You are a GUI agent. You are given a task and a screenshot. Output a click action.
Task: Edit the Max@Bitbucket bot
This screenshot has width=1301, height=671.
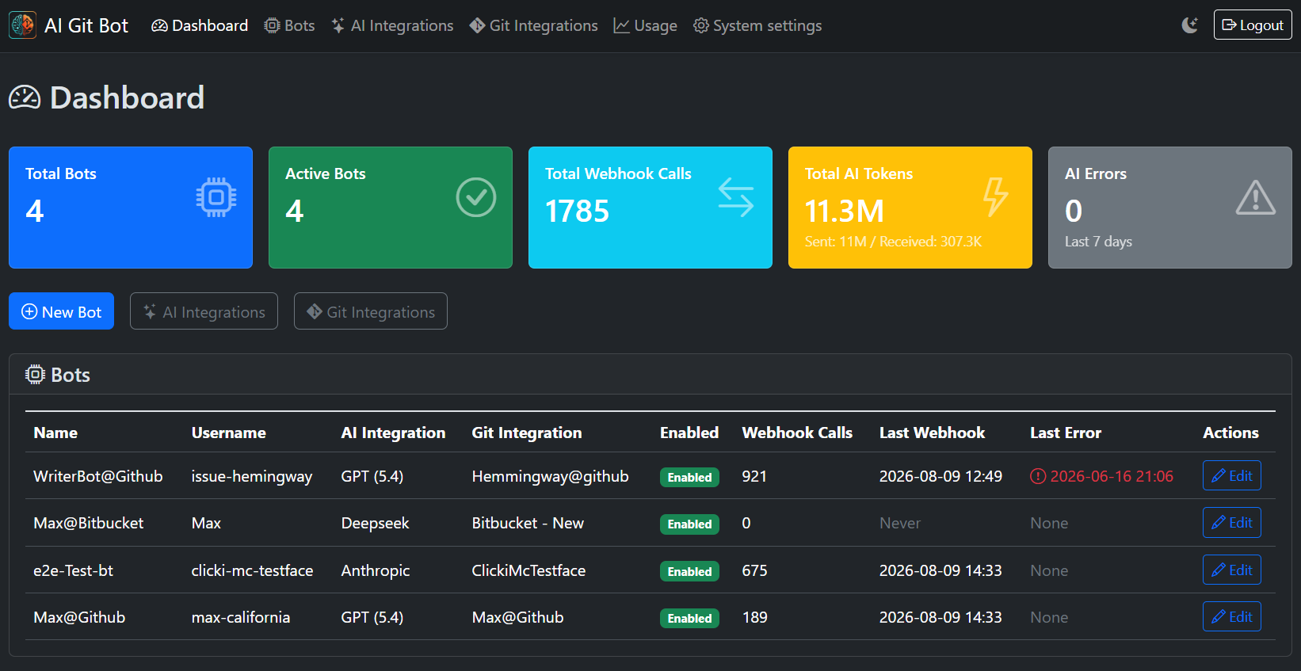(x=1231, y=522)
